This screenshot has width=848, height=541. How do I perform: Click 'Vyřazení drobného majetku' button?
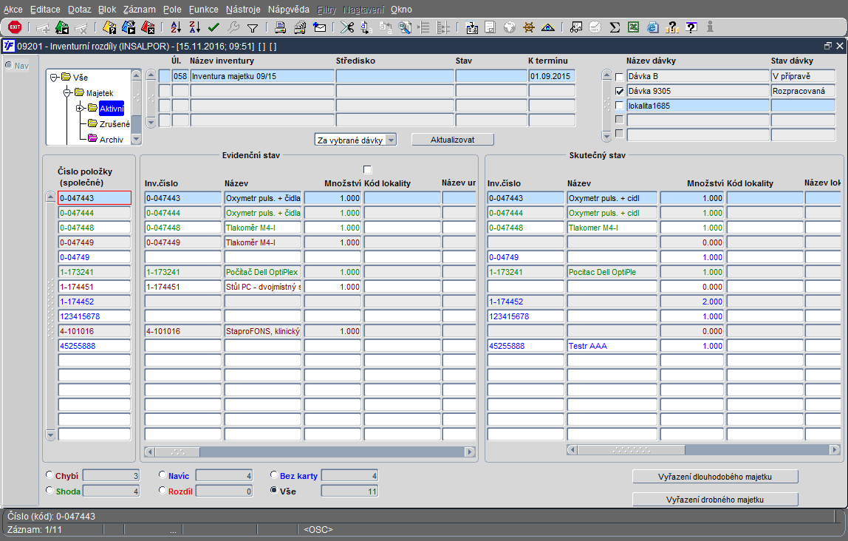pos(715,500)
